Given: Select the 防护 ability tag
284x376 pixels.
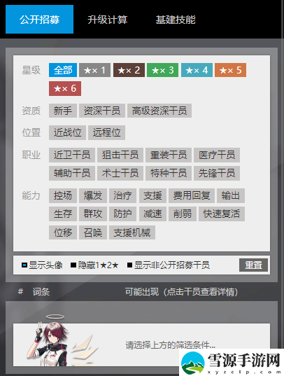Looking at the screenshot, I should pos(122,214).
